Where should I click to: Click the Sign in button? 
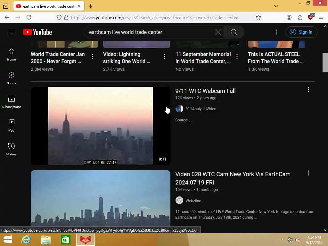click(301, 32)
